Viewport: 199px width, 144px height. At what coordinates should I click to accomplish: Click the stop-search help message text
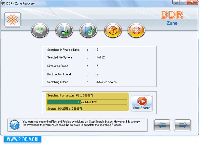[81, 123]
